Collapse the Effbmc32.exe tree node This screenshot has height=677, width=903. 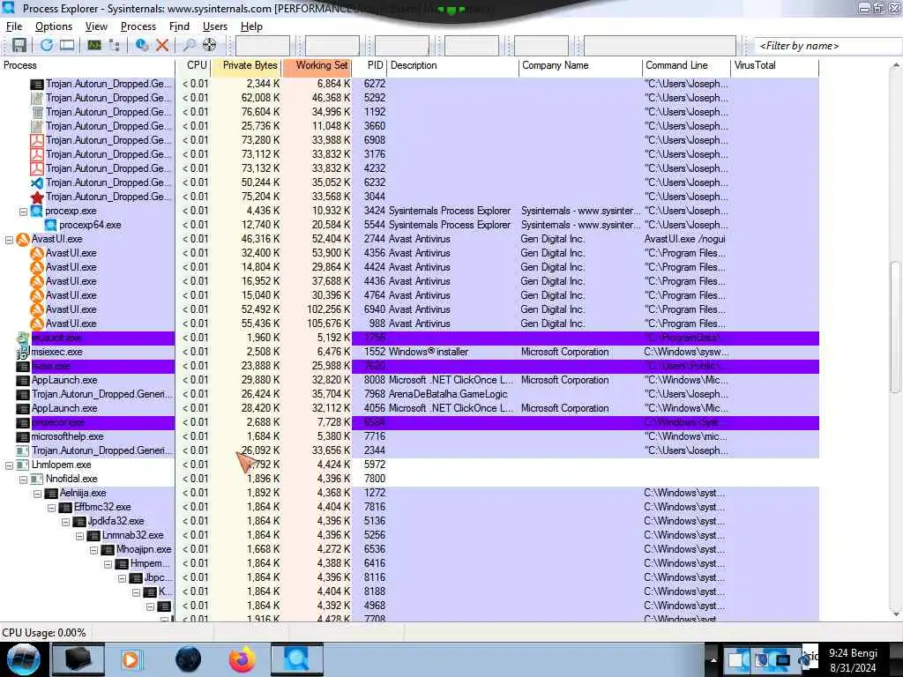point(51,507)
